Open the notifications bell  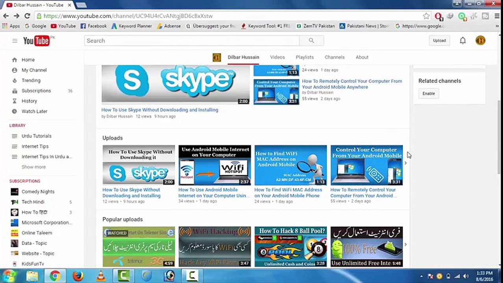pos(463,40)
